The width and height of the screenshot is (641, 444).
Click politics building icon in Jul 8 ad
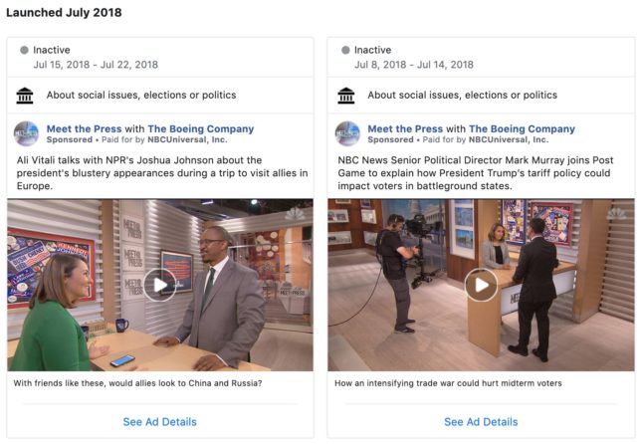tap(346, 96)
